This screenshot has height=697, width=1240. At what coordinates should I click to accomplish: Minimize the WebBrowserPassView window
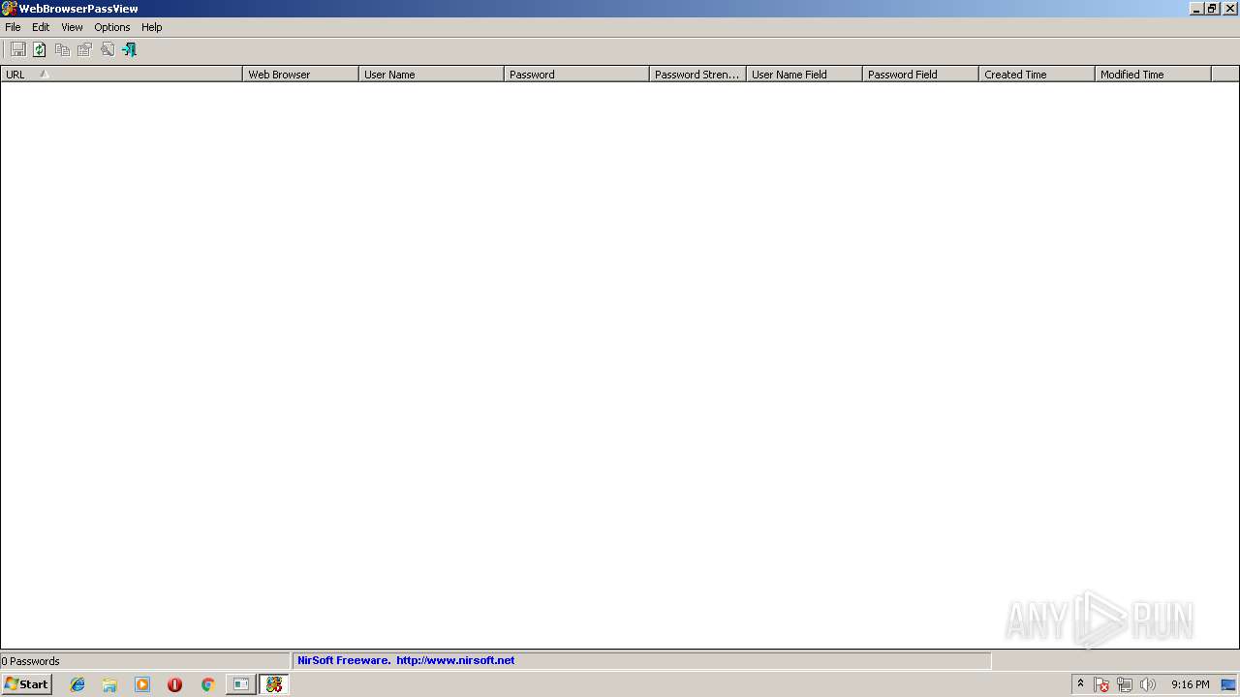(x=1196, y=8)
